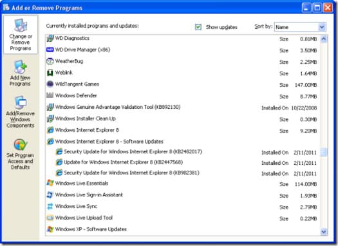
Task: Click the Windows Live Sync icon
Action: coord(50,206)
